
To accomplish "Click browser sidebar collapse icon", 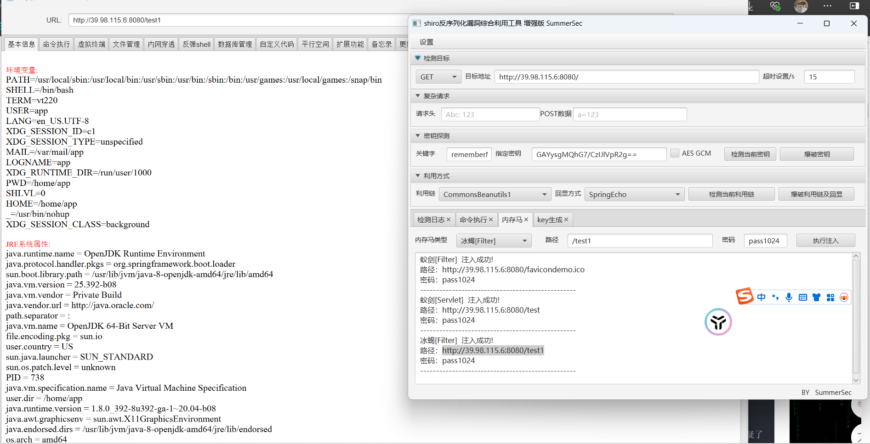I will tap(854, 6).
